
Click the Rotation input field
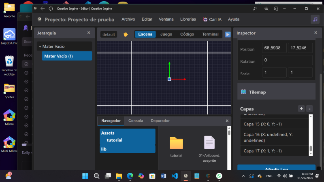click(x=287, y=60)
